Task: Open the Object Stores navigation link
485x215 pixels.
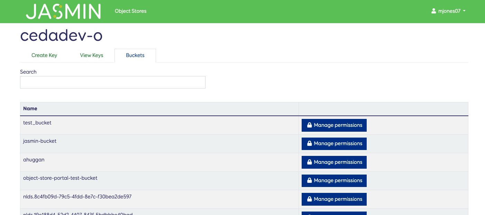Action: tap(130, 11)
